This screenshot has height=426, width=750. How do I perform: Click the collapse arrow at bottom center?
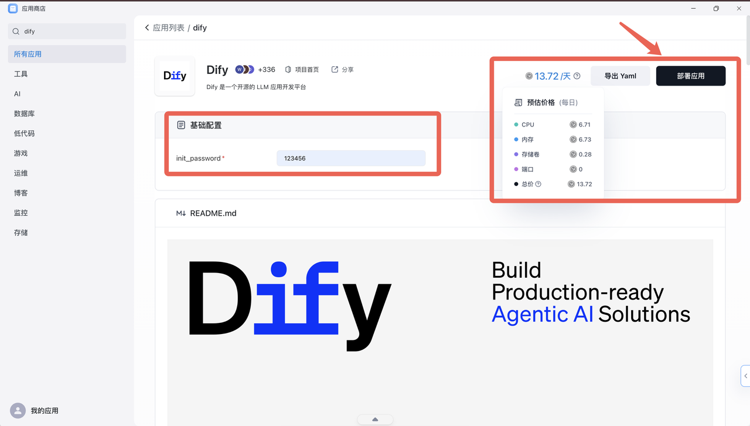point(375,419)
